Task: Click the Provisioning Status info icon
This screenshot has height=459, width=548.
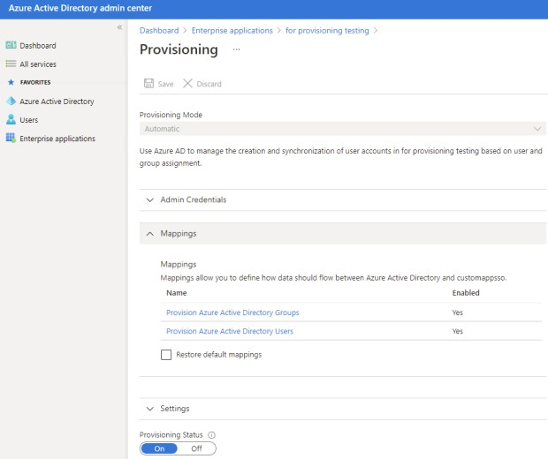Action: (211, 435)
